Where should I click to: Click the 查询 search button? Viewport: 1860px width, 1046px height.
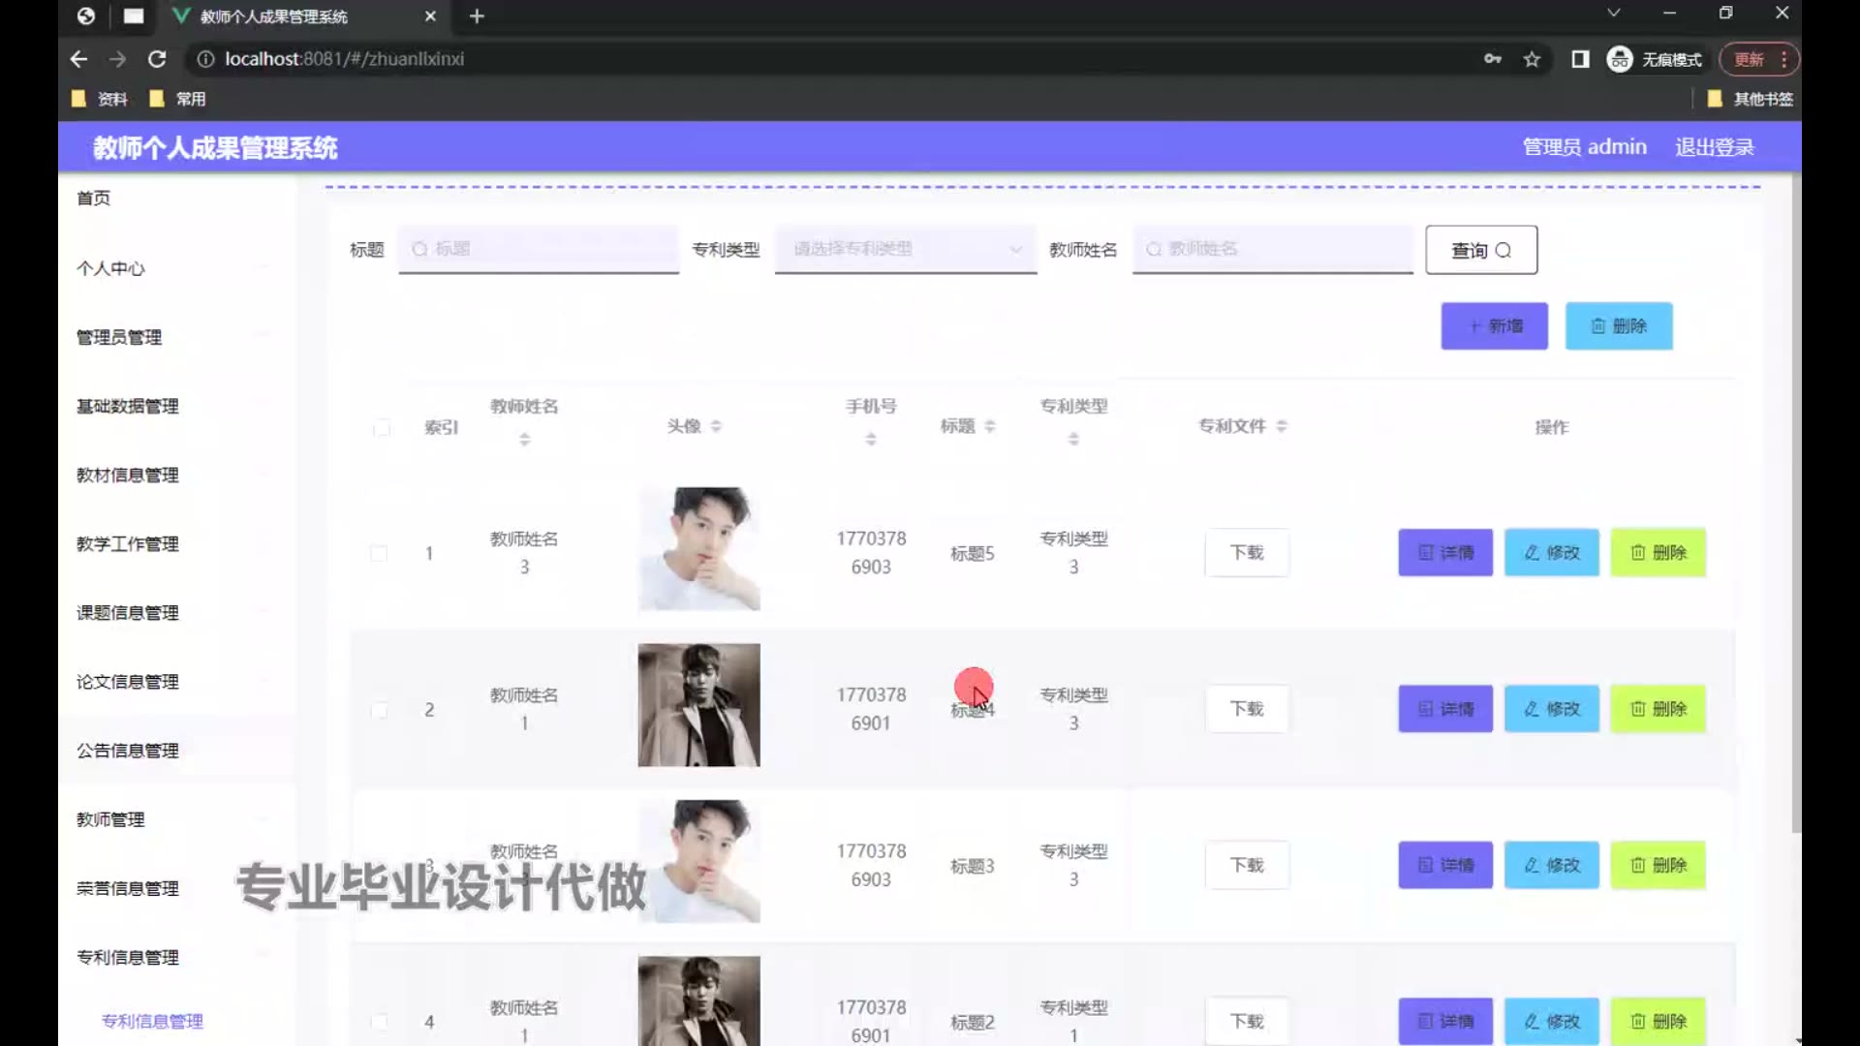pos(1481,250)
